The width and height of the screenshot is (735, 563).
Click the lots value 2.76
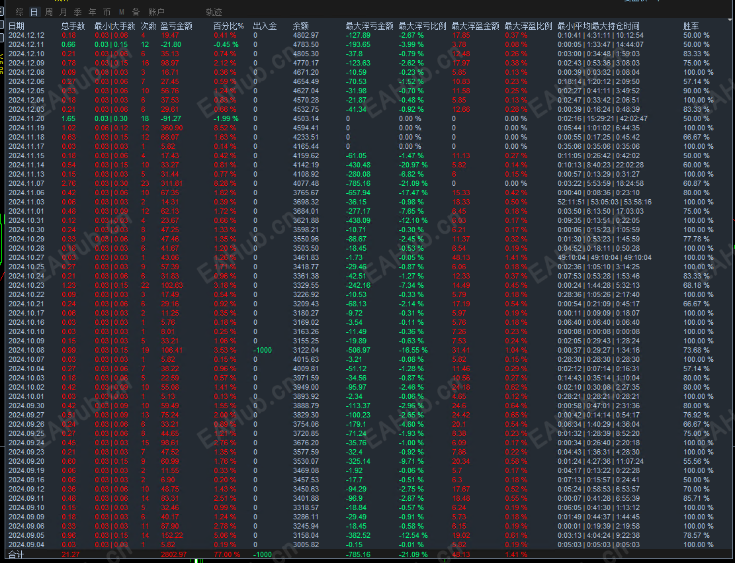click(x=69, y=183)
